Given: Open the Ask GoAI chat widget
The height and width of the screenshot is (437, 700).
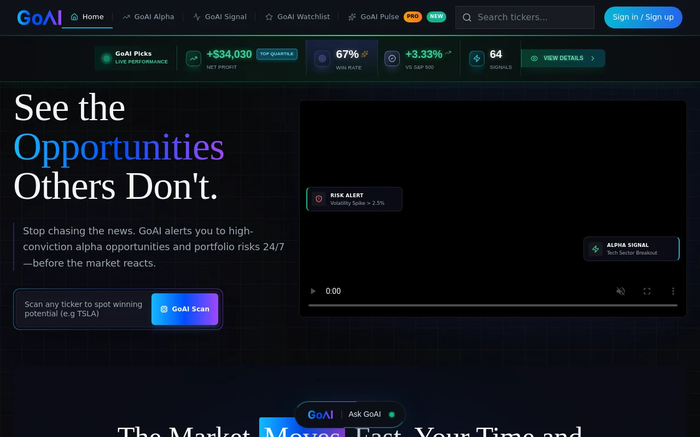Looking at the screenshot, I should 350,415.
